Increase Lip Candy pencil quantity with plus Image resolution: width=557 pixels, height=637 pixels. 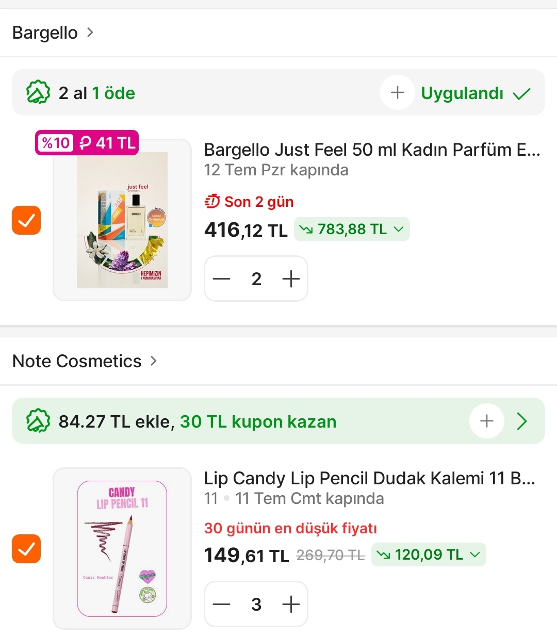[291, 604]
